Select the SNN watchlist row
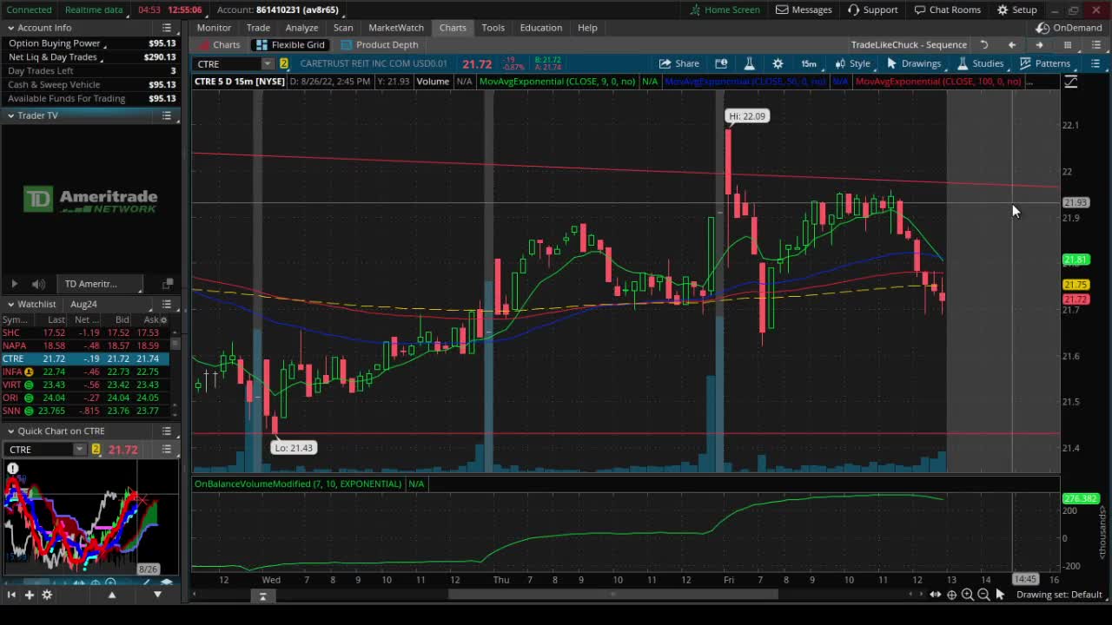1112x625 pixels. (84, 411)
